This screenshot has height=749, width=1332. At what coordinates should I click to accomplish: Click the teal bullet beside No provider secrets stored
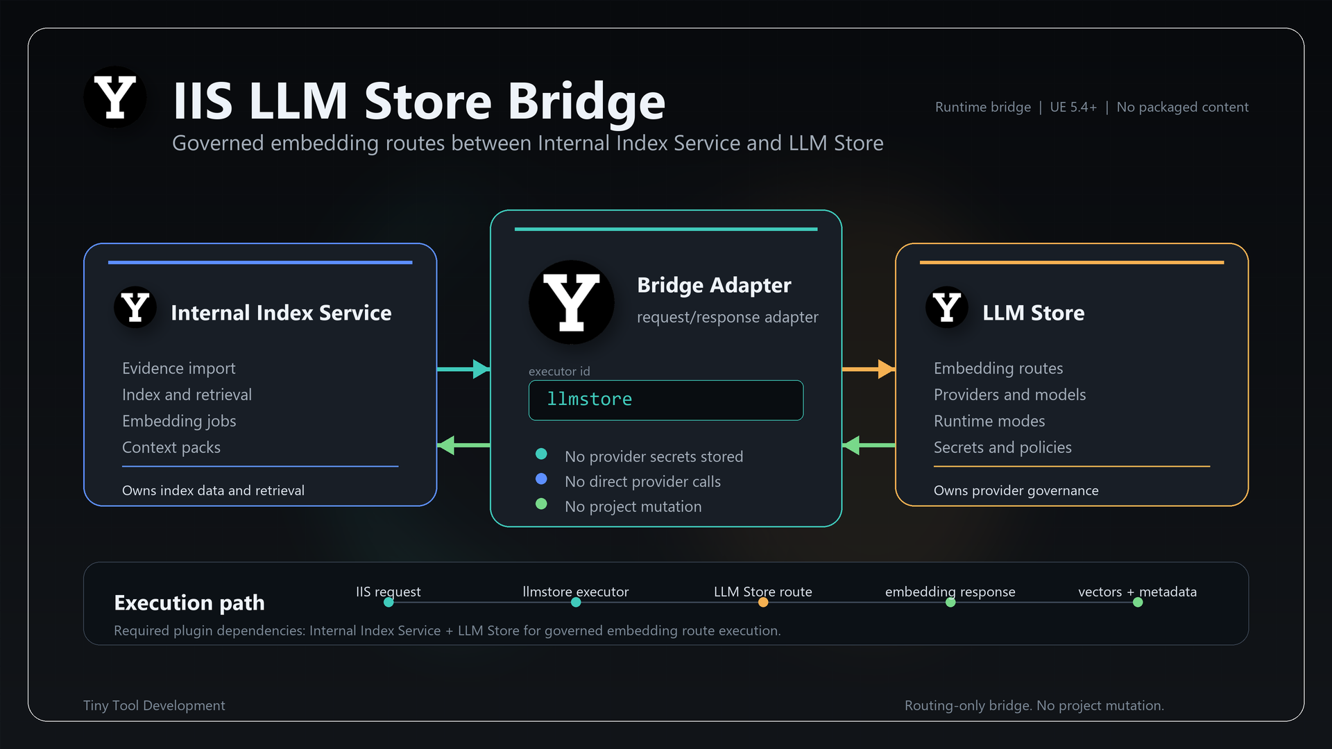[x=542, y=454]
